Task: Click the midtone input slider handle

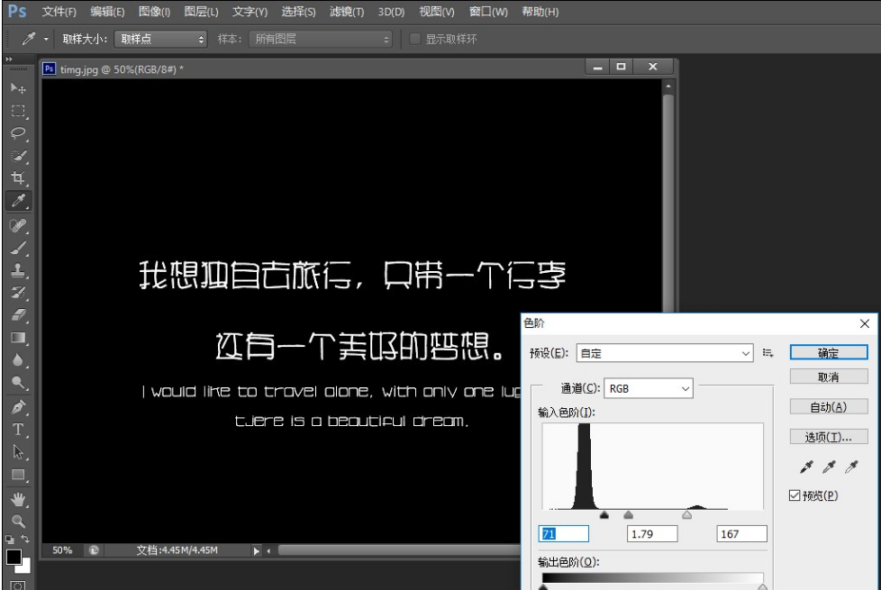Action: 628,514
